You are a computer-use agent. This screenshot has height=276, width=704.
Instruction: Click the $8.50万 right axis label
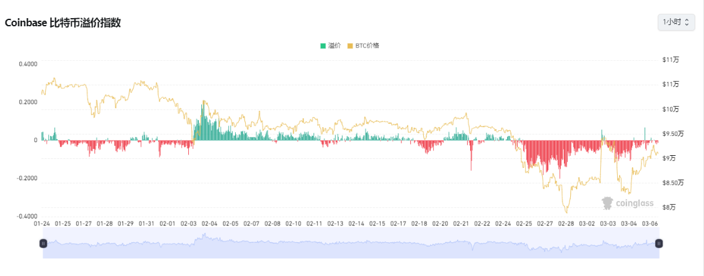point(673,183)
